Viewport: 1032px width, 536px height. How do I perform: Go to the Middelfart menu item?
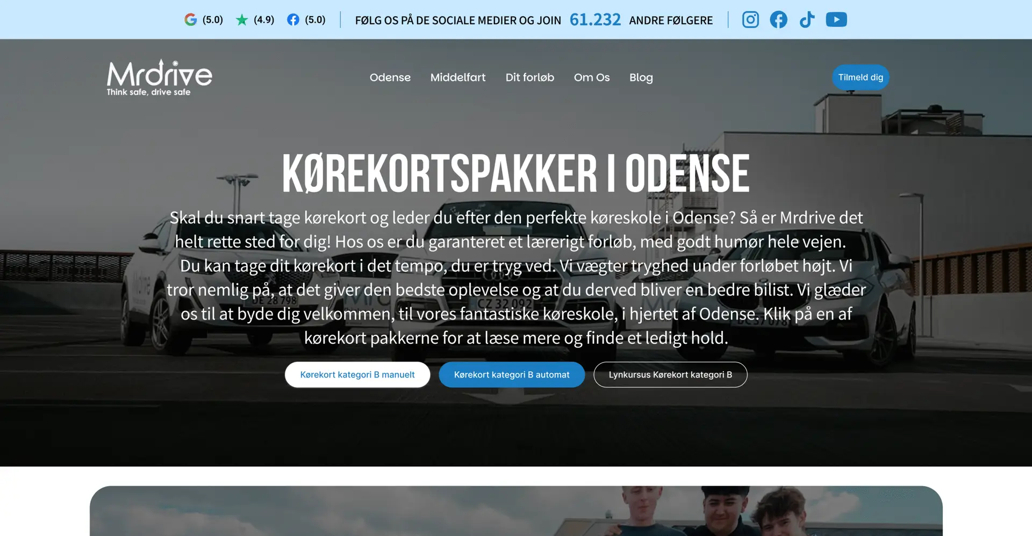click(x=457, y=77)
